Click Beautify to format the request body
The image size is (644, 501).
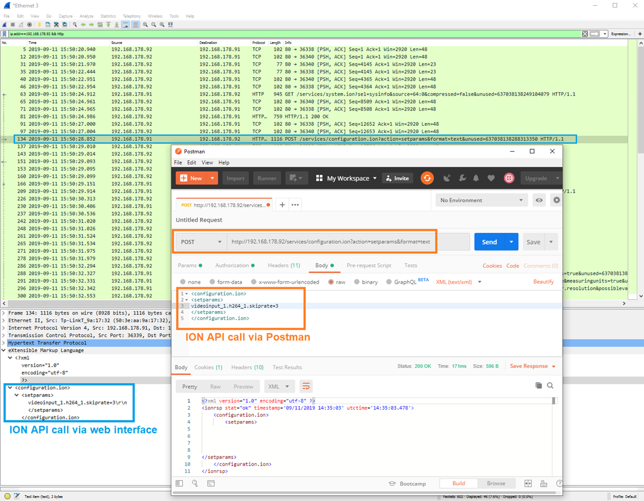pyautogui.click(x=543, y=281)
